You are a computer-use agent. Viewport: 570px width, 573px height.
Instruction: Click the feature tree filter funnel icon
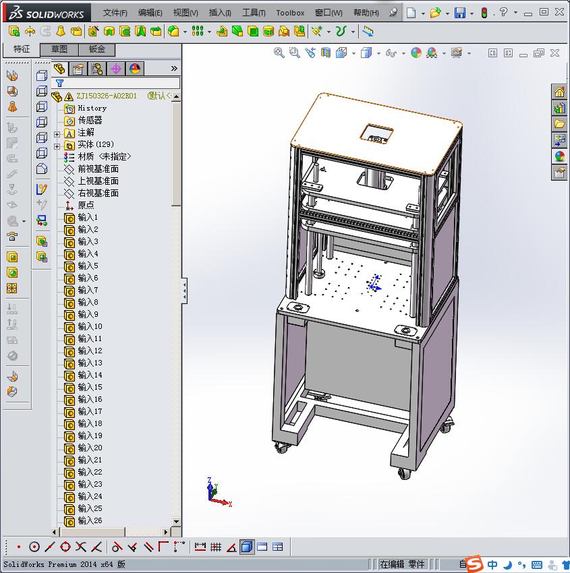pyautogui.click(x=59, y=84)
